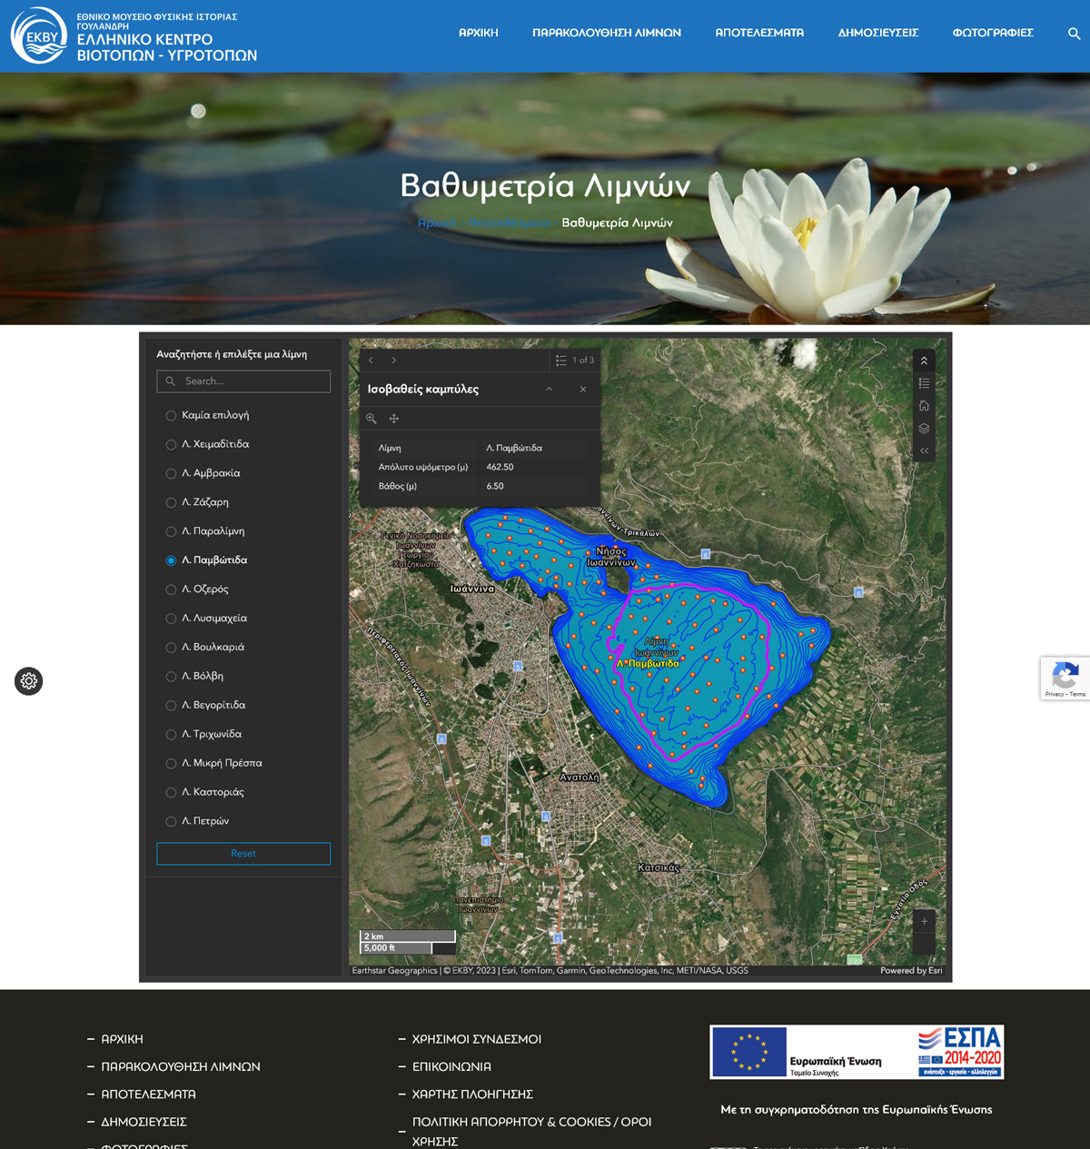Click the site search magnifier icon
This screenshot has width=1090, height=1149.
(x=1074, y=34)
